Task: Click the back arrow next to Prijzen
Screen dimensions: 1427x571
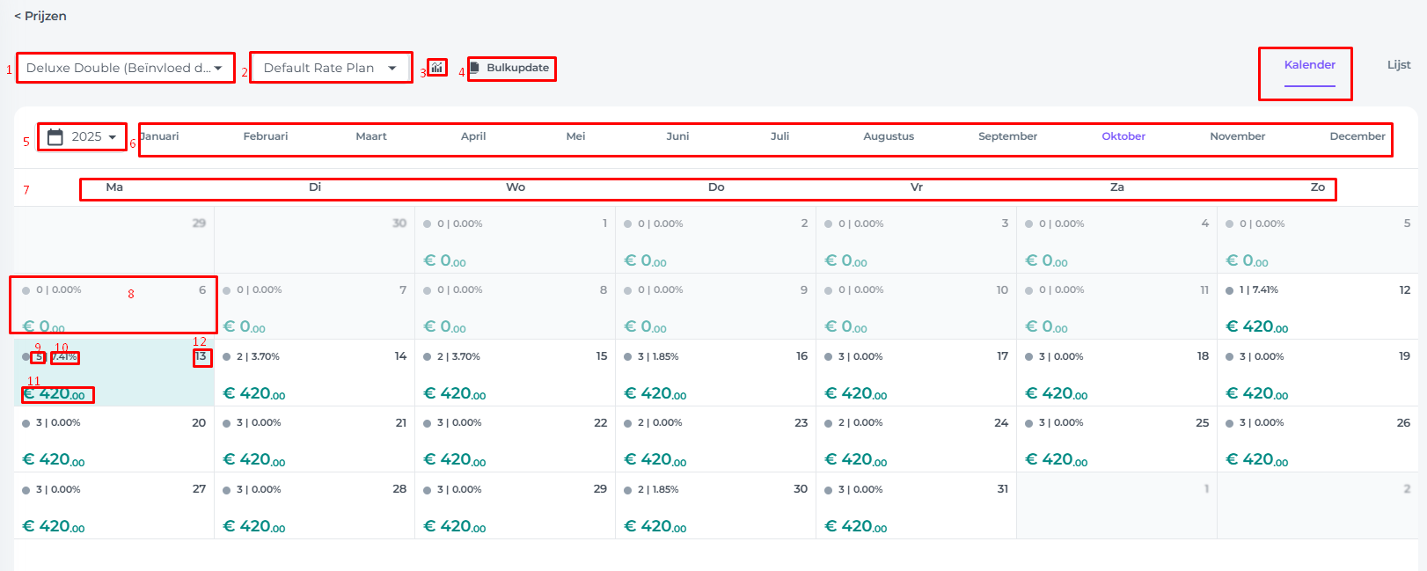Action: pos(18,17)
